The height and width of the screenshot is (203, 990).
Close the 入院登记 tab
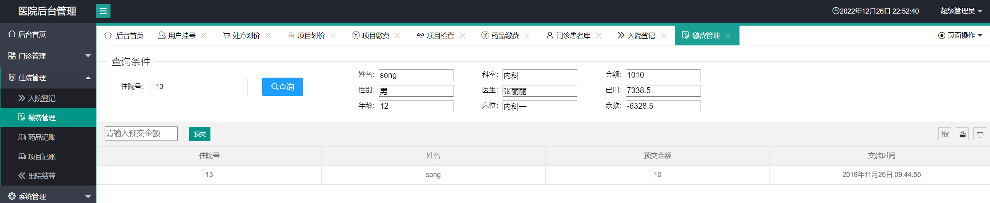(x=663, y=35)
